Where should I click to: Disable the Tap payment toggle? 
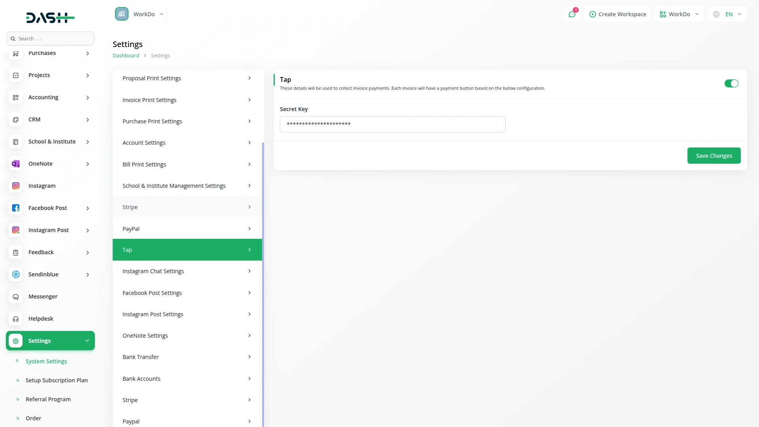coord(731,83)
